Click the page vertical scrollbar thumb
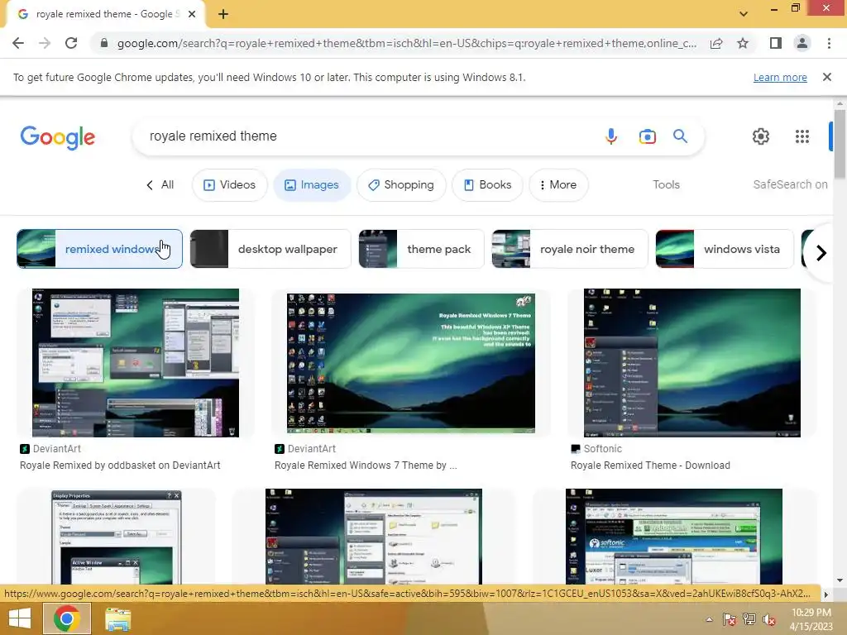The width and height of the screenshot is (847, 635). tap(840, 143)
